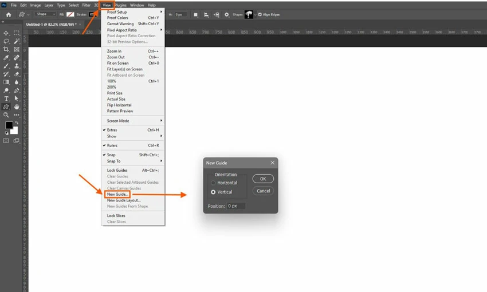Image resolution: width=487 pixels, height=292 pixels.
Task: Select the Vertical orientation radio button
Action: coord(214,192)
